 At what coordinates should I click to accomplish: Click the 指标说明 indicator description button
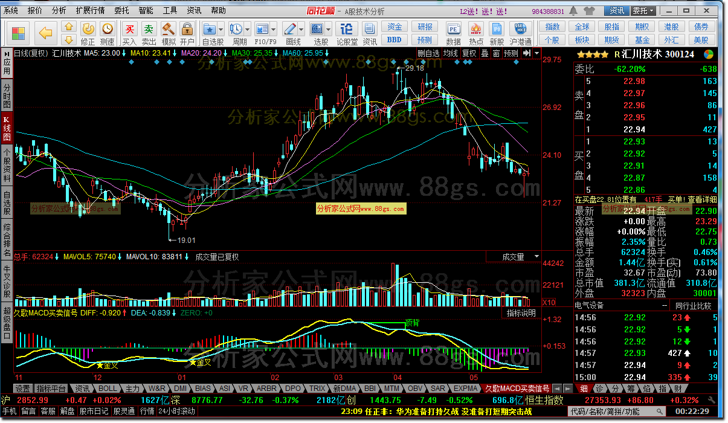521,313
